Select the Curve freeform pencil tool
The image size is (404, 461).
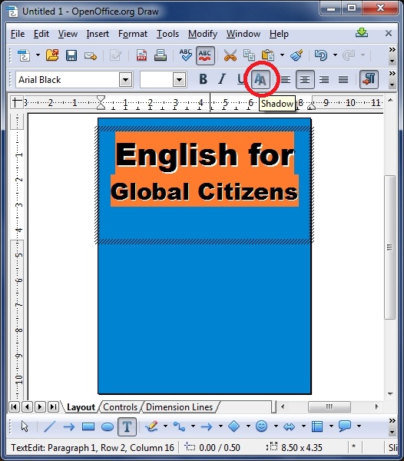tap(151, 426)
